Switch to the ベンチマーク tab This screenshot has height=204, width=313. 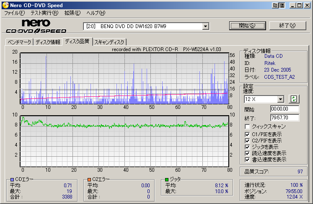point(18,42)
